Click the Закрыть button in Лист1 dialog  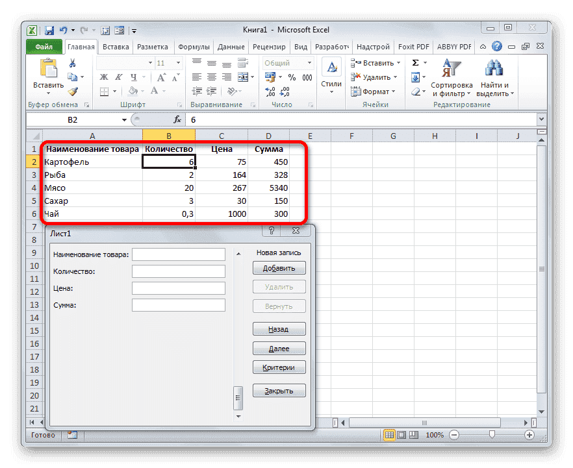point(279,390)
